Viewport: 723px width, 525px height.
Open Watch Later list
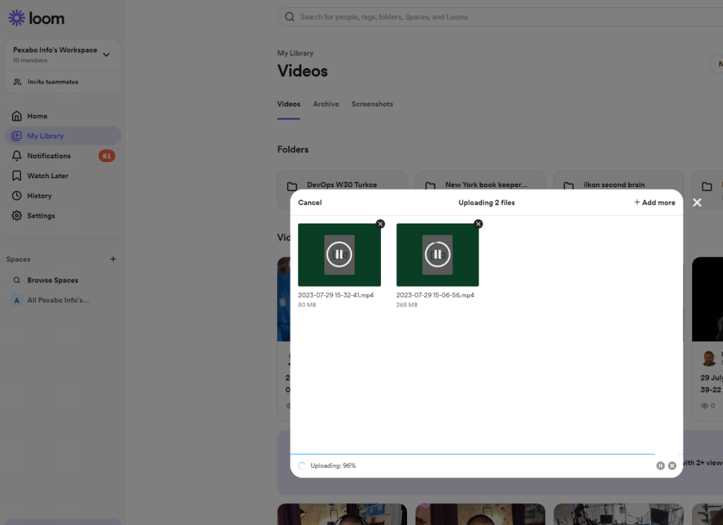pyautogui.click(x=63, y=175)
